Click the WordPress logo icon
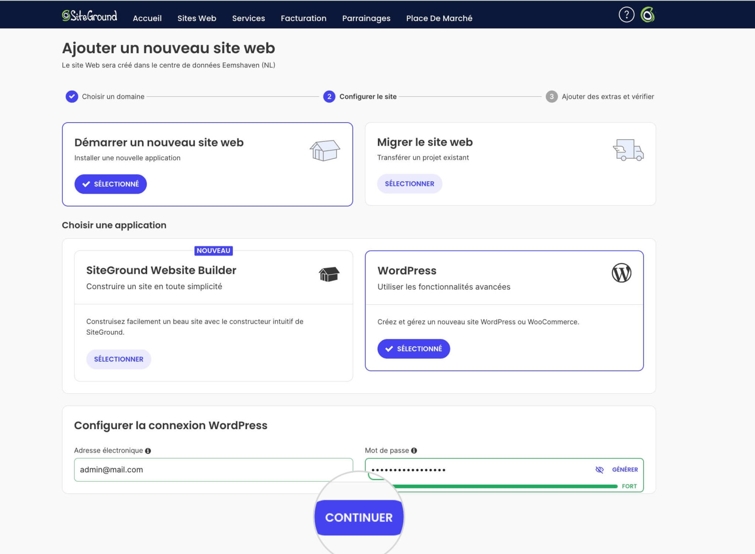The height and width of the screenshot is (554, 755). click(x=622, y=273)
